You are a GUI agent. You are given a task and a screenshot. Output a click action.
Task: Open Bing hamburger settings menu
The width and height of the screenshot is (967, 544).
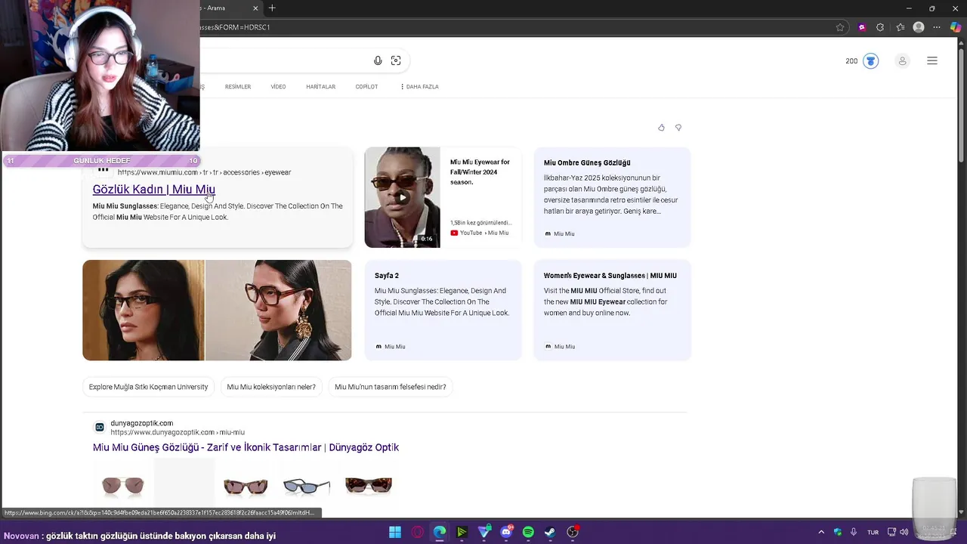click(x=932, y=61)
